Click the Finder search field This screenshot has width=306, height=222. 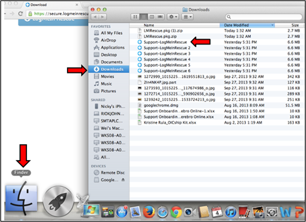click(263, 17)
